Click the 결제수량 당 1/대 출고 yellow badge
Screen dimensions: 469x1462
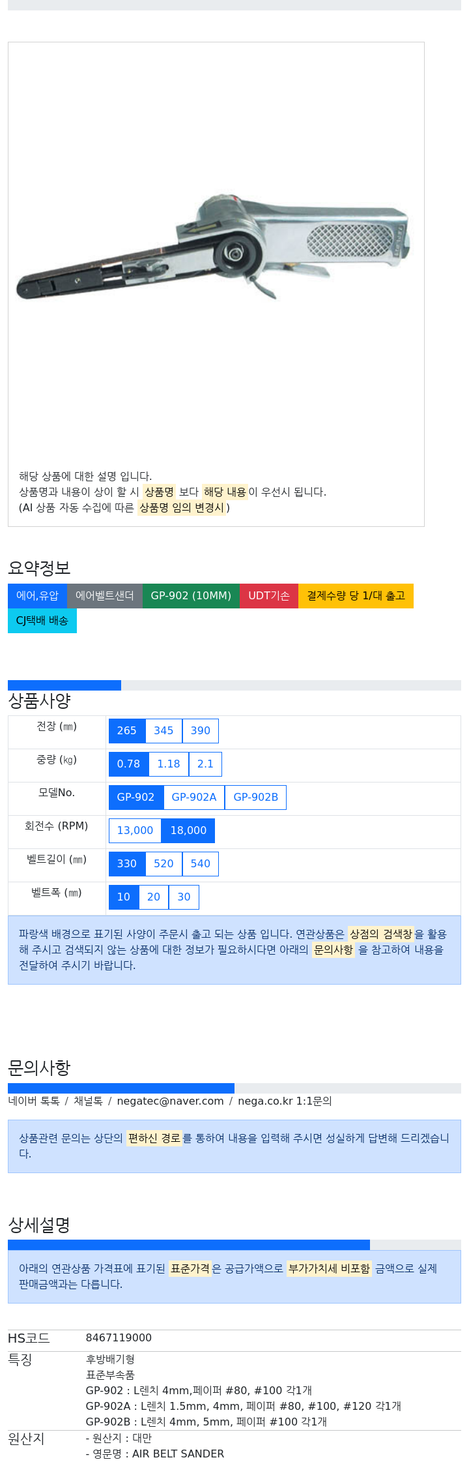click(x=356, y=596)
